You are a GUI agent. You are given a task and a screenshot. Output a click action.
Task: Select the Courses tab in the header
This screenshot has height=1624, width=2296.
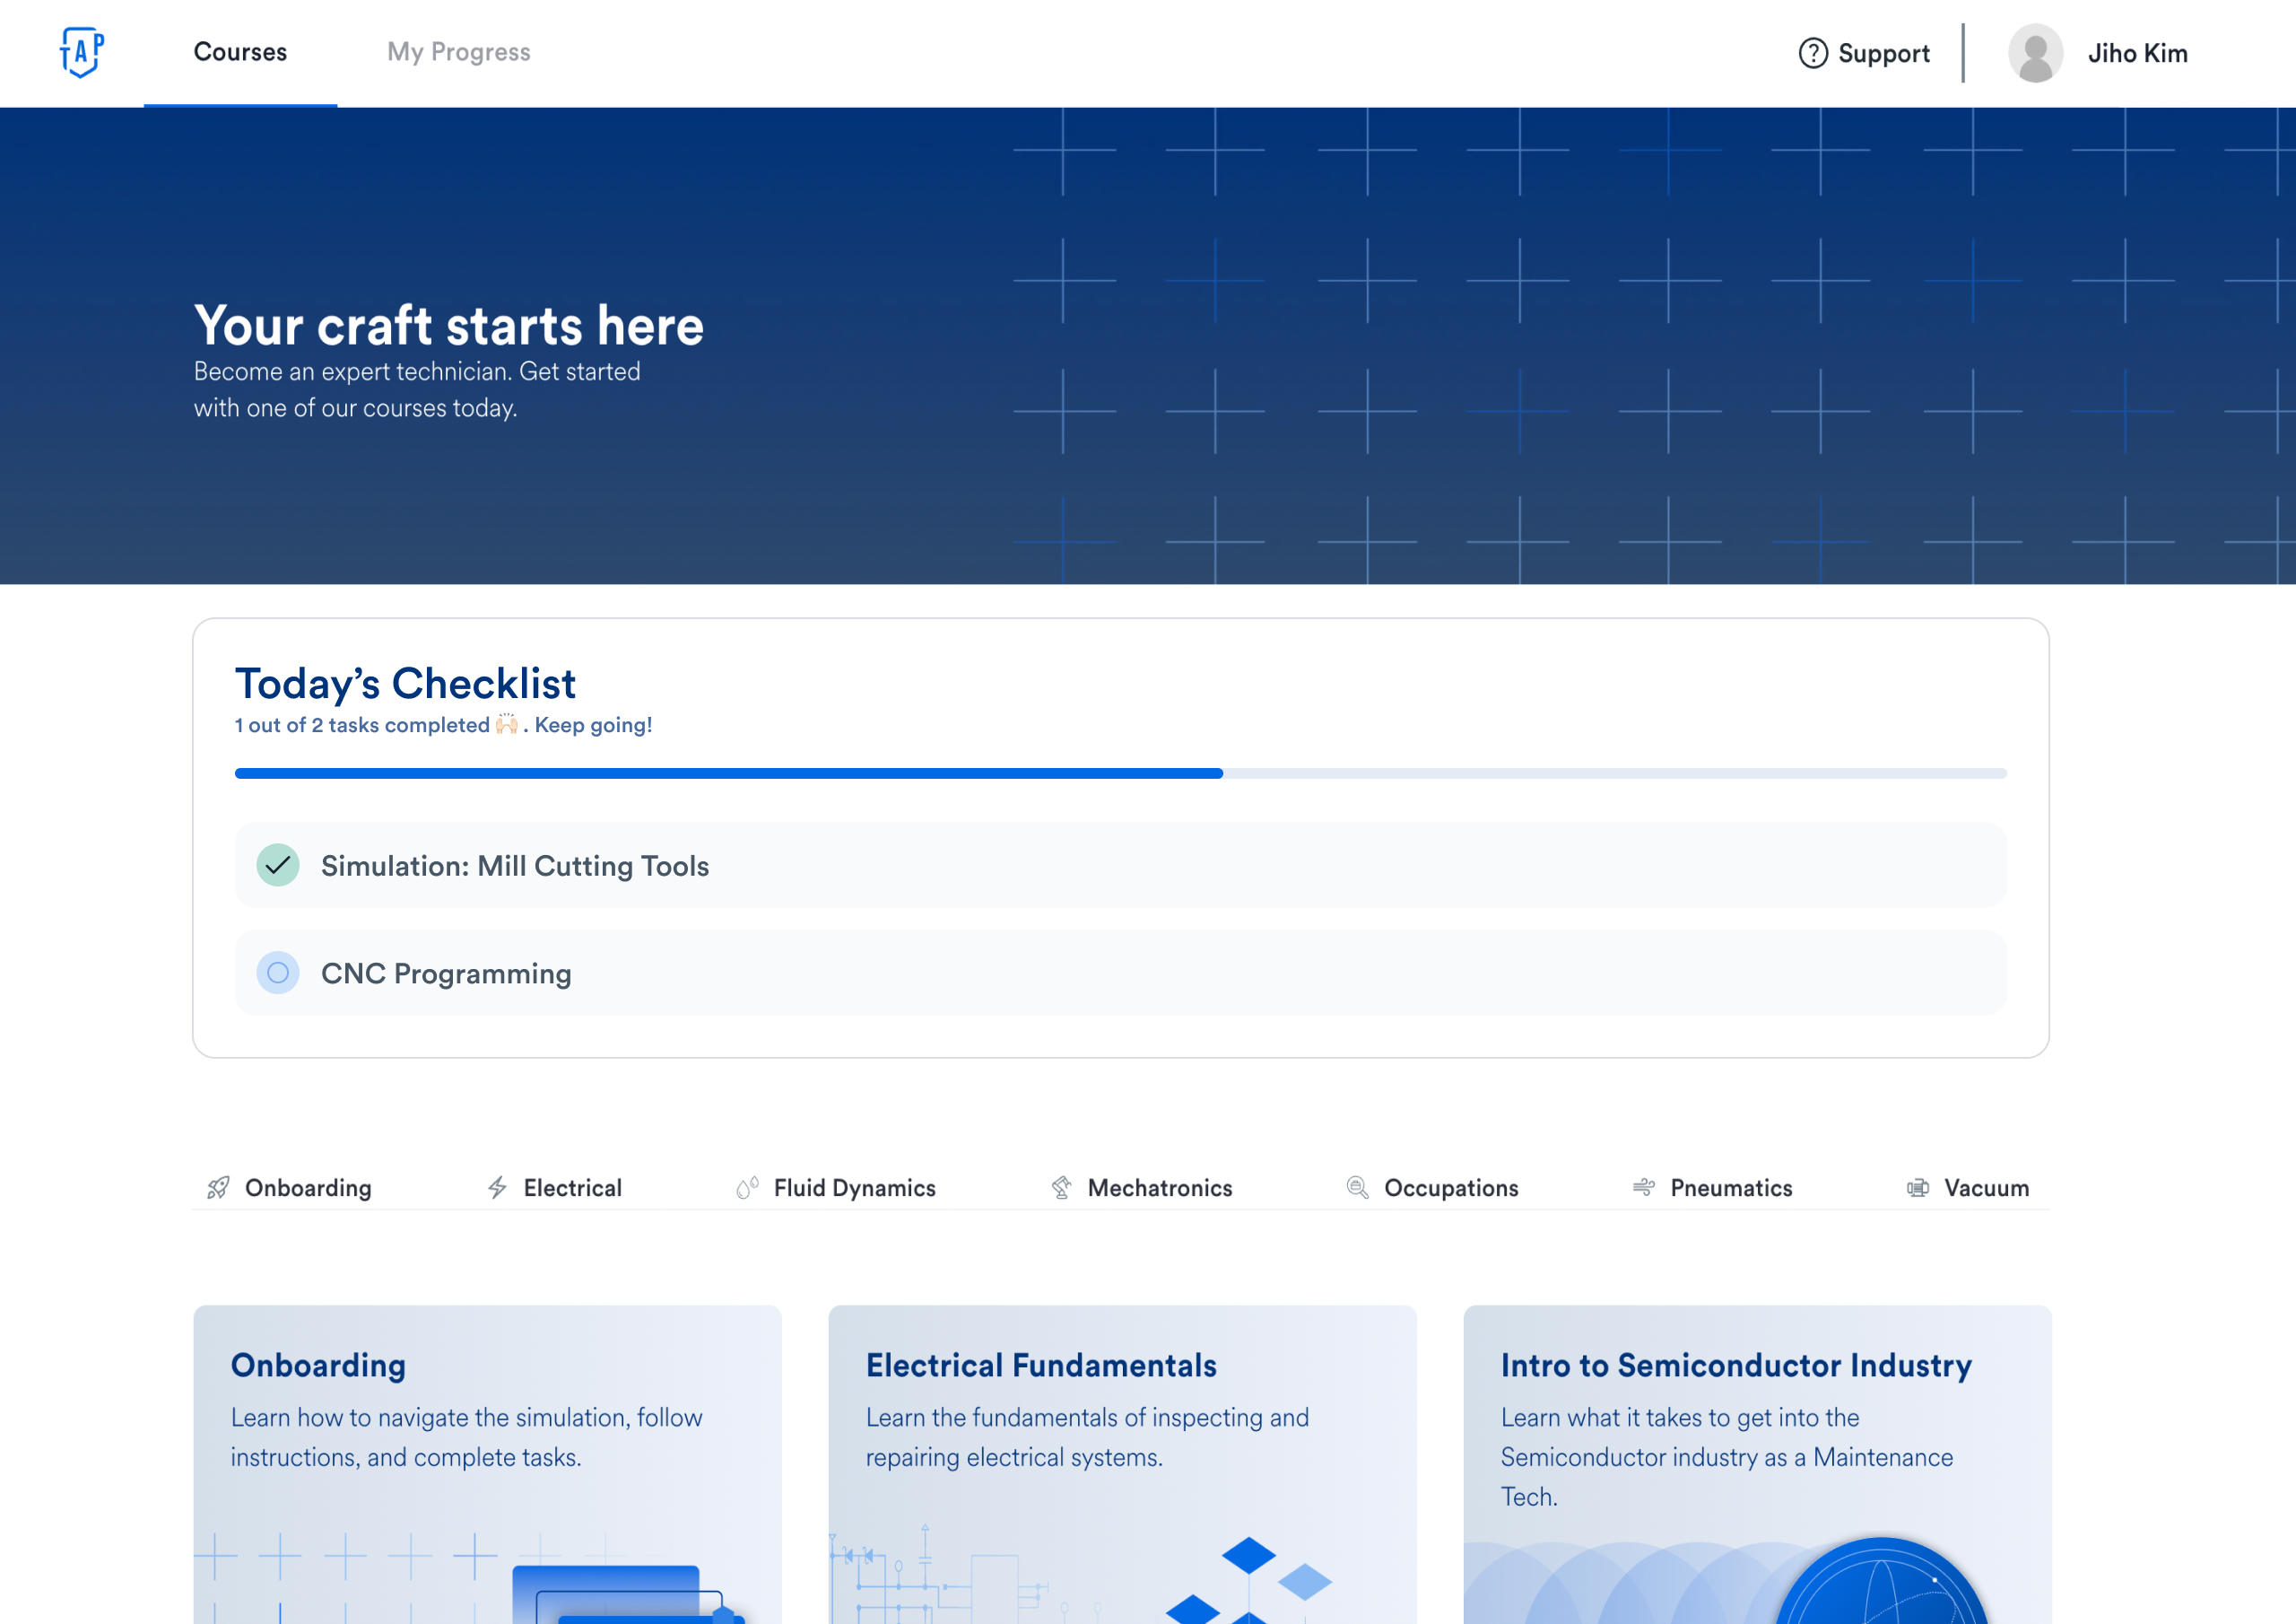click(239, 52)
